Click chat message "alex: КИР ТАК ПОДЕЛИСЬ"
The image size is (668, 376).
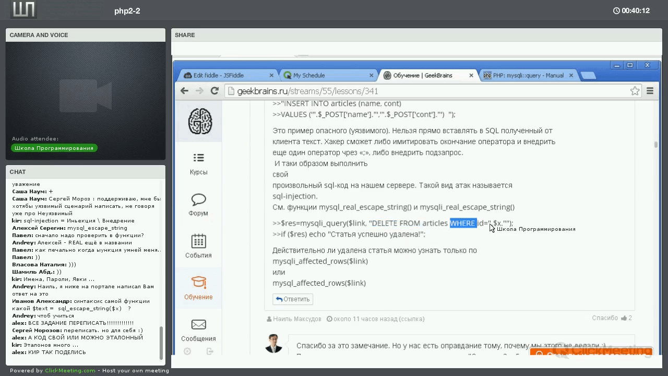click(x=49, y=352)
